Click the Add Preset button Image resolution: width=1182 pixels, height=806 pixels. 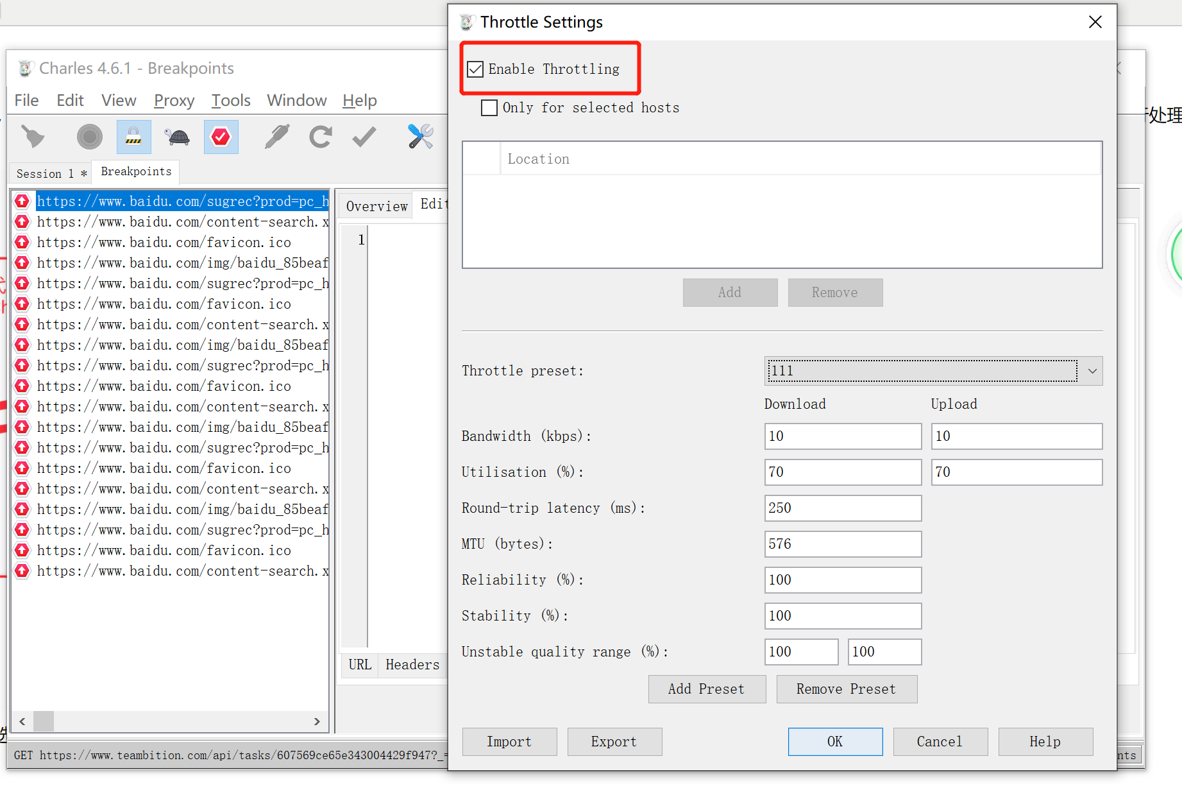click(x=707, y=689)
